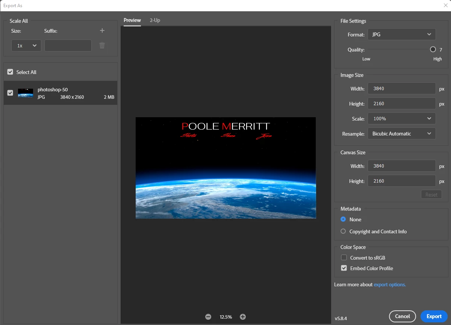Click the Quality slider handle
The height and width of the screenshot is (325, 451).
[x=433, y=49]
